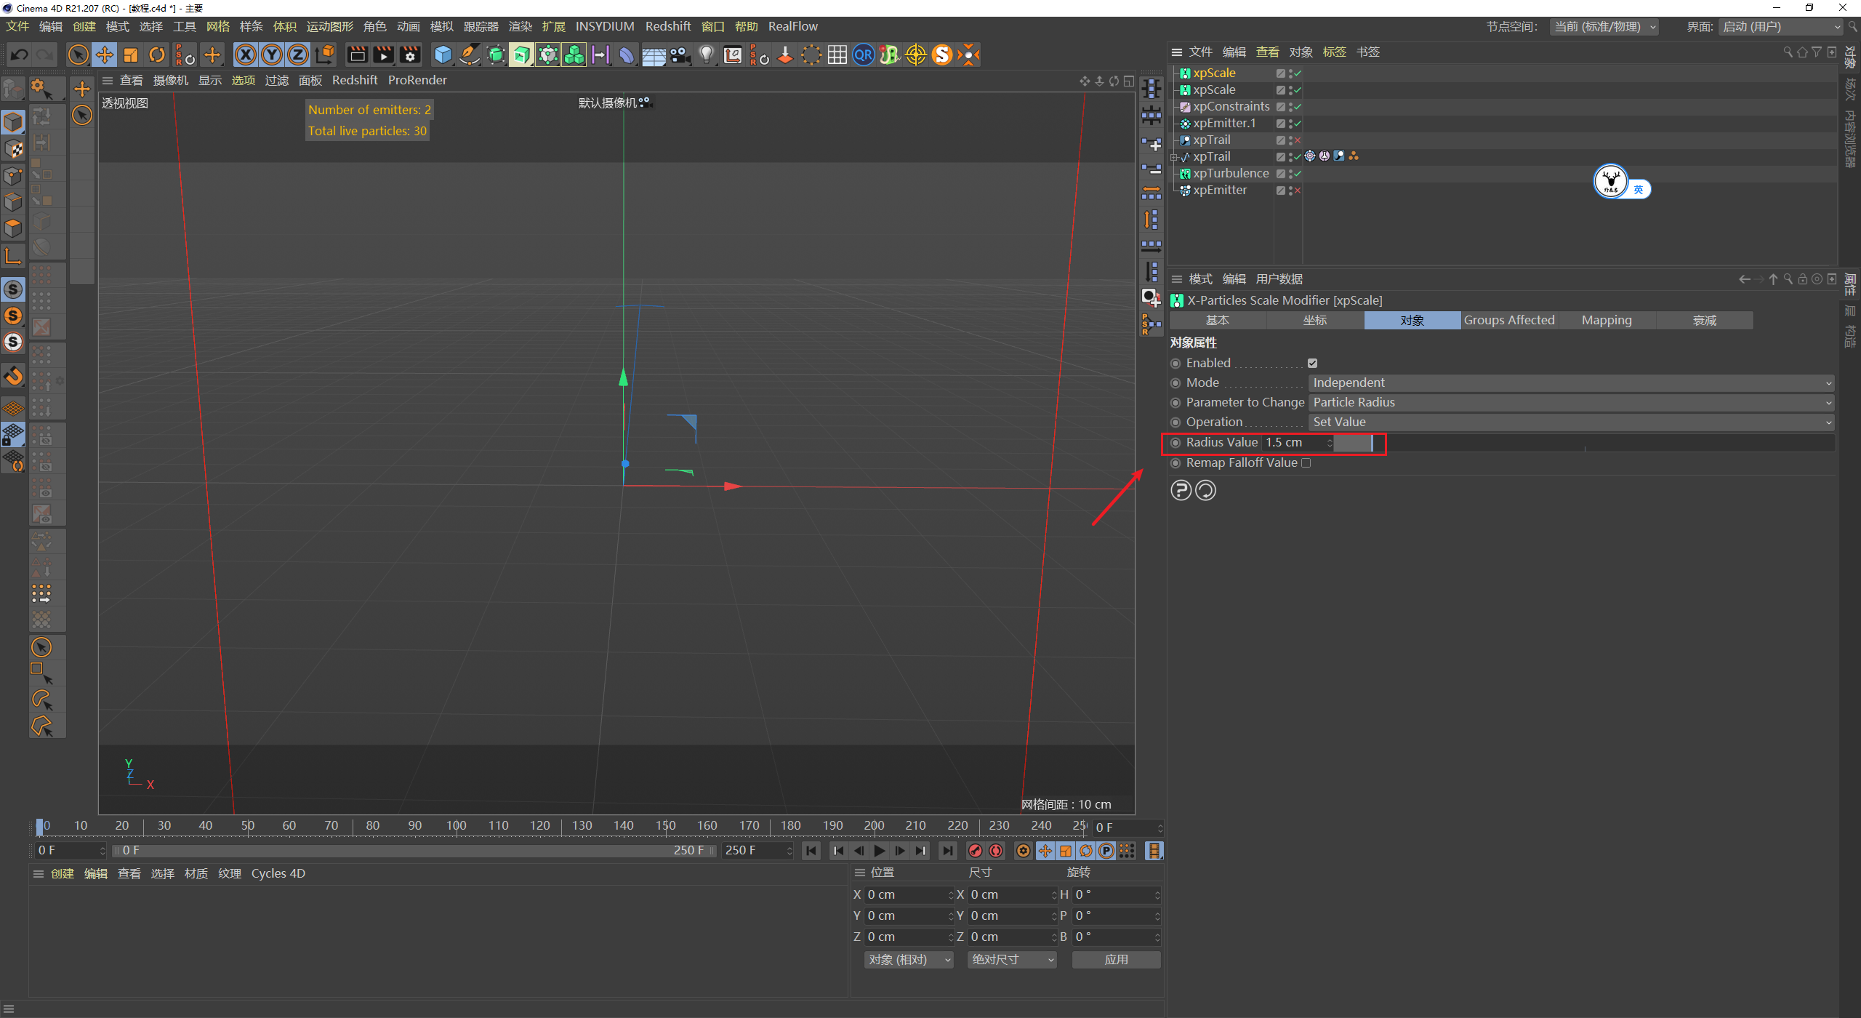Open the INSYDIUM menu

pos(605,26)
